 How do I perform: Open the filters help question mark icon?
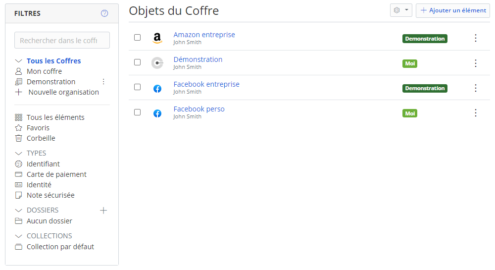pos(104,13)
